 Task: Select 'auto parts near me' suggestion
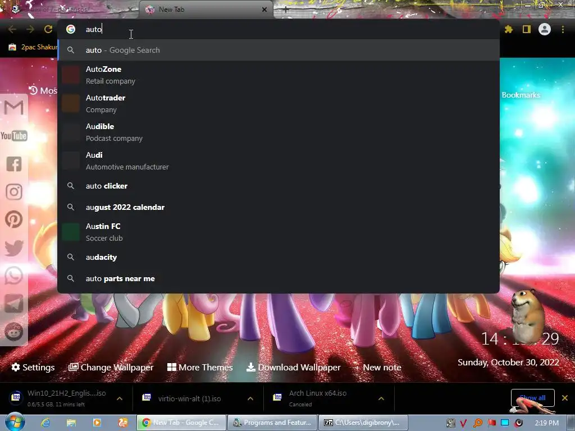point(279,278)
